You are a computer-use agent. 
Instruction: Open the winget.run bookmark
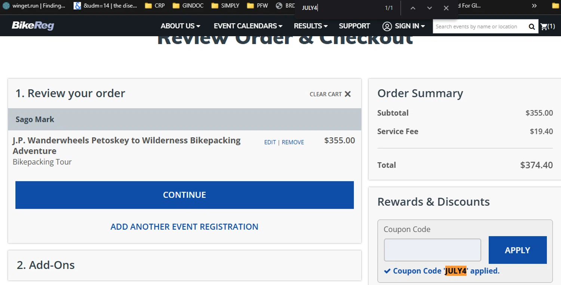pos(34,6)
